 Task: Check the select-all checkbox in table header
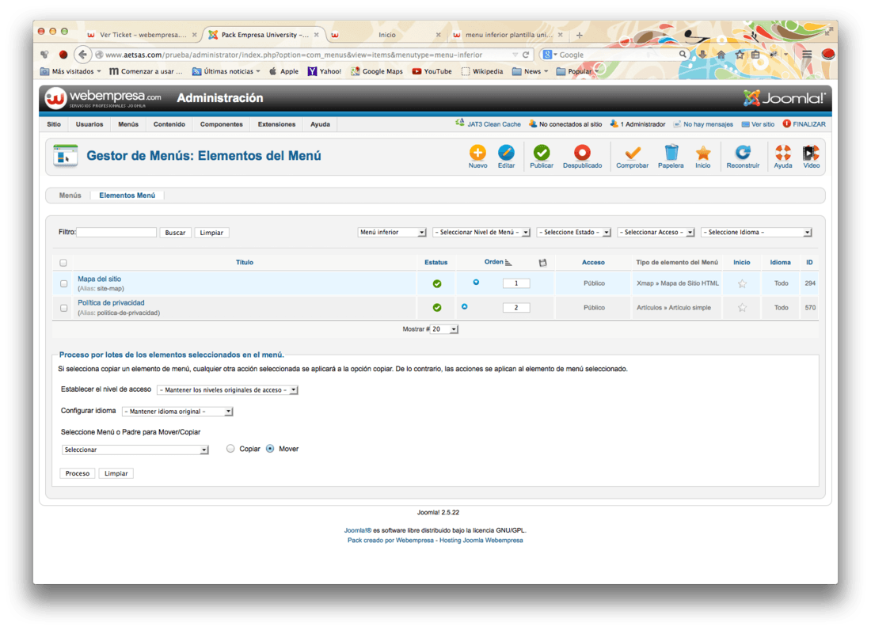[63, 263]
